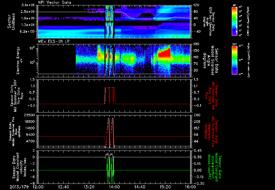This screenshot has width=275, height=190.
Task: Click the 98 telemetry tick label
Action: coord(196,135)
